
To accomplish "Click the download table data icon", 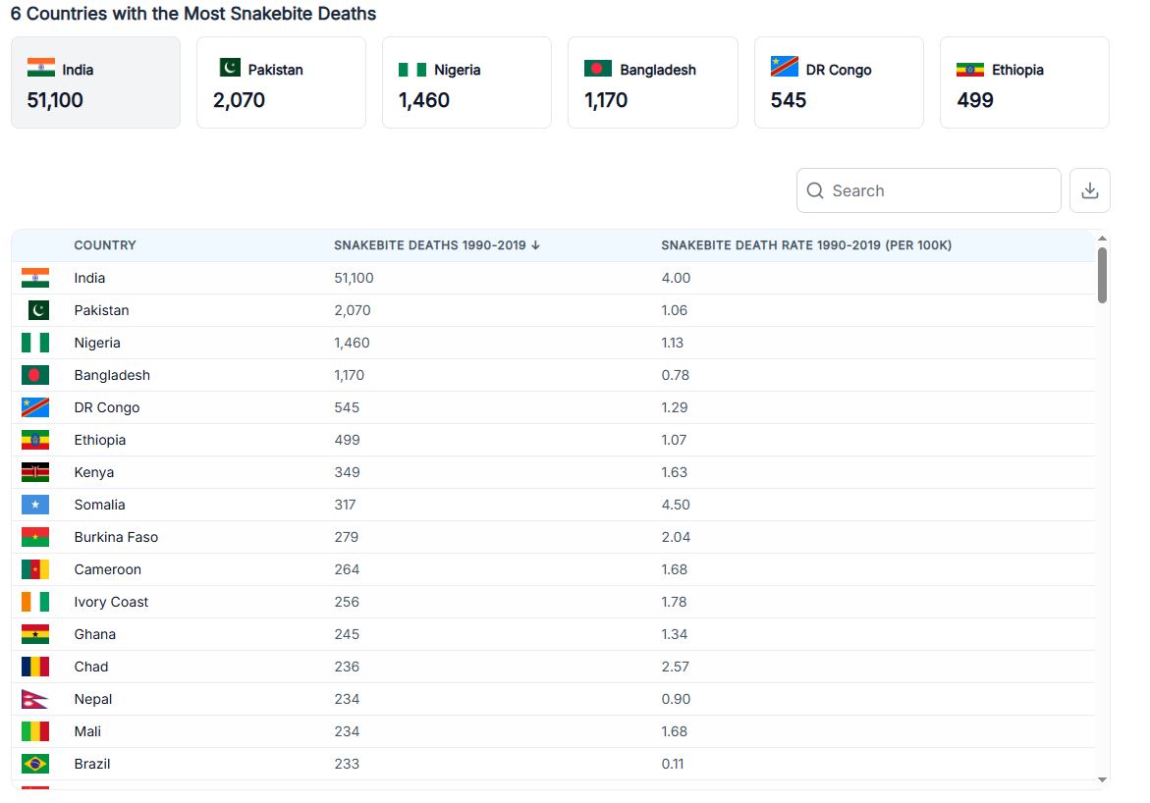I will click(1090, 190).
